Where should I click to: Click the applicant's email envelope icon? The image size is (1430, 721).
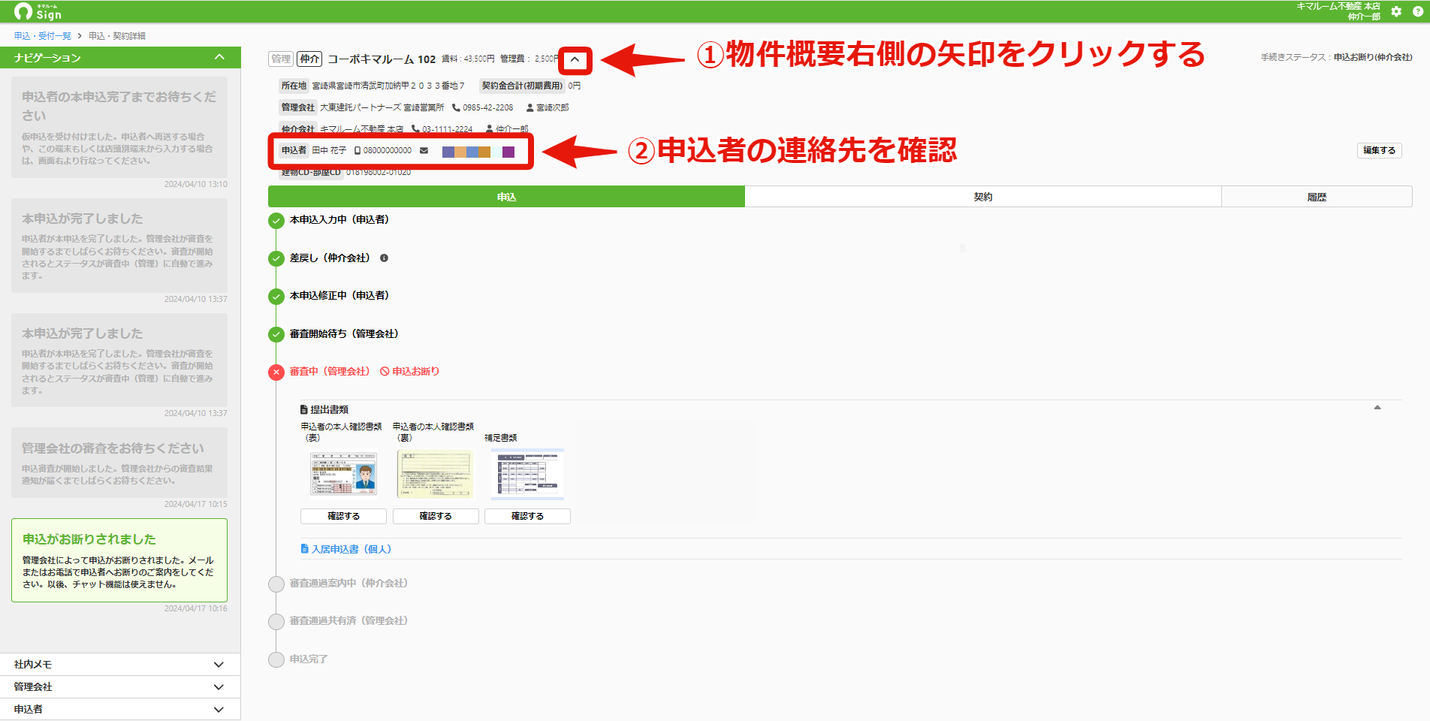click(424, 151)
